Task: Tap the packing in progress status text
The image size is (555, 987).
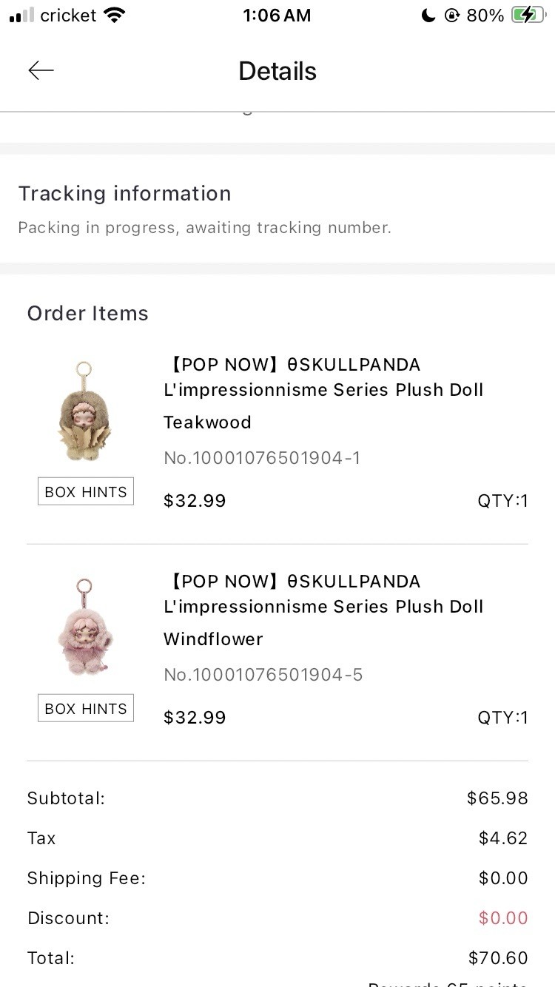Action: pos(204,228)
